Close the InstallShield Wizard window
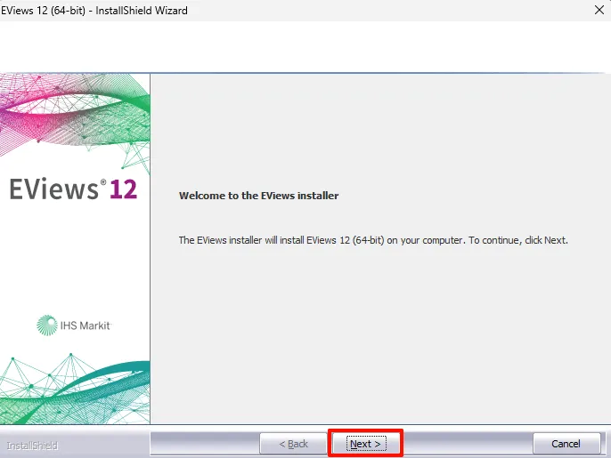Viewport: 611px width, 458px height. 599,10
